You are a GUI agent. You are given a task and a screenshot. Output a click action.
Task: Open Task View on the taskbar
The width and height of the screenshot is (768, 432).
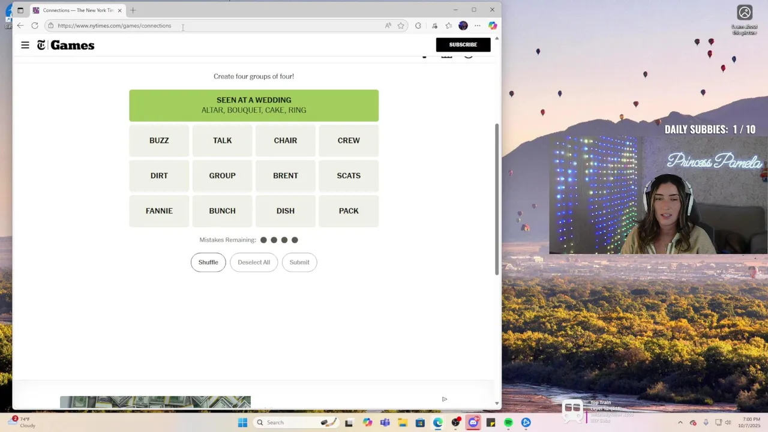click(x=349, y=422)
